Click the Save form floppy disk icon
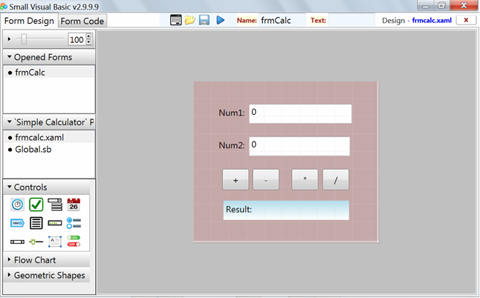This screenshot has height=298, width=480. tap(204, 20)
